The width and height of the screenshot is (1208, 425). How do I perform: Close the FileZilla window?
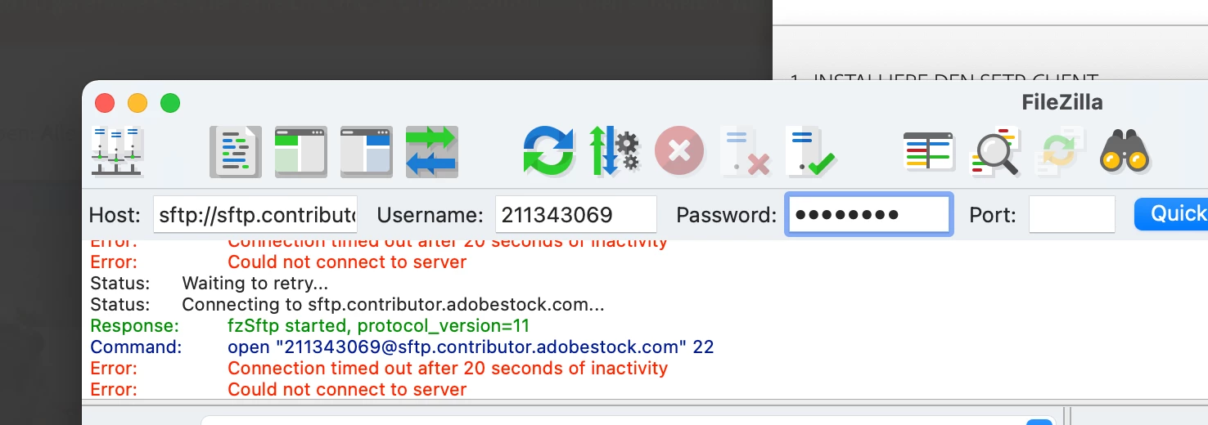[105, 103]
